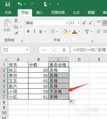Click the cell with score 59

tap(38, 91)
